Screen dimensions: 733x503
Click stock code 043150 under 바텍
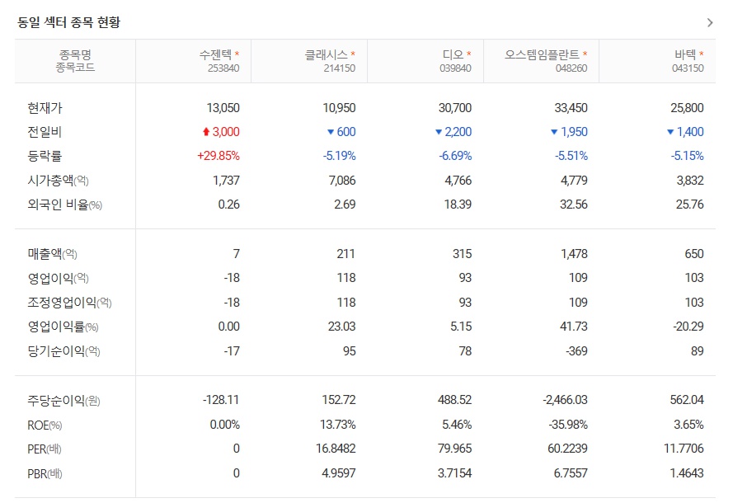coord(689,67)
